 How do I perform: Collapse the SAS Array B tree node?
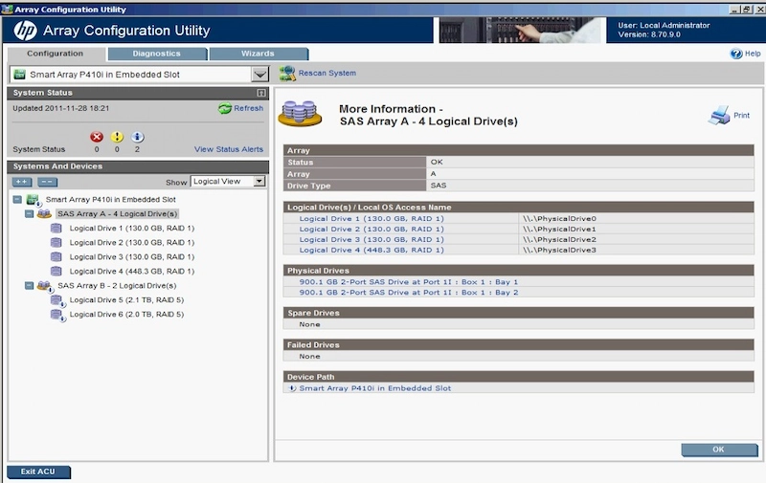click(30, 286)
